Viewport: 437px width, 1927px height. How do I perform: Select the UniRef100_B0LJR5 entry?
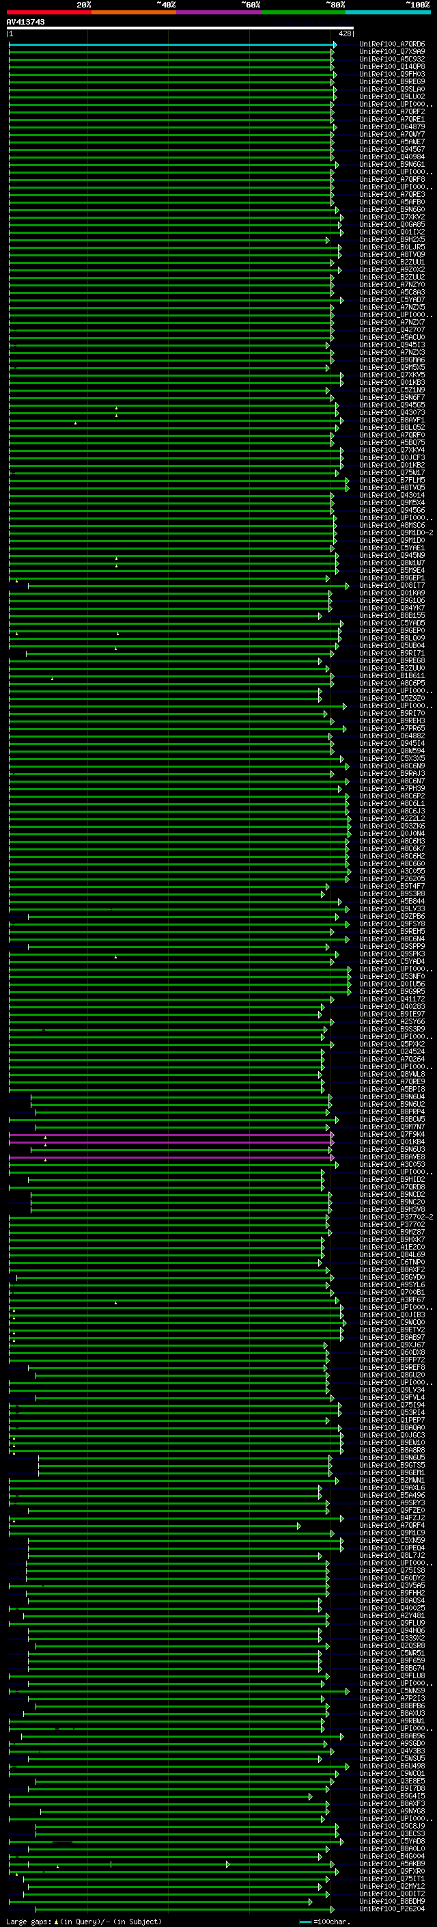pyautogui.click(x=392, y=247)
